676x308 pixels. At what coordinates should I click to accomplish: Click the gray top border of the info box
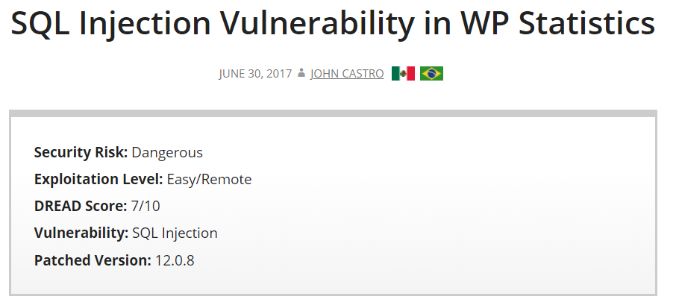[333, 113]
